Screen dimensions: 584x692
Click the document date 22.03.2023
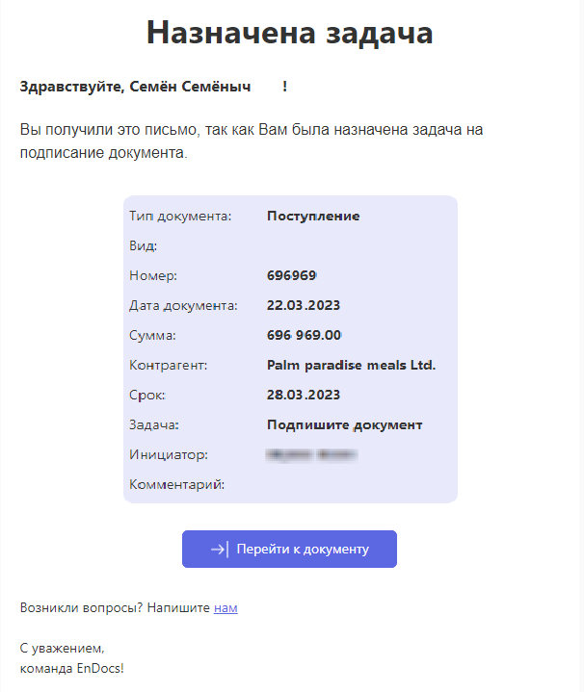(304, 305)
